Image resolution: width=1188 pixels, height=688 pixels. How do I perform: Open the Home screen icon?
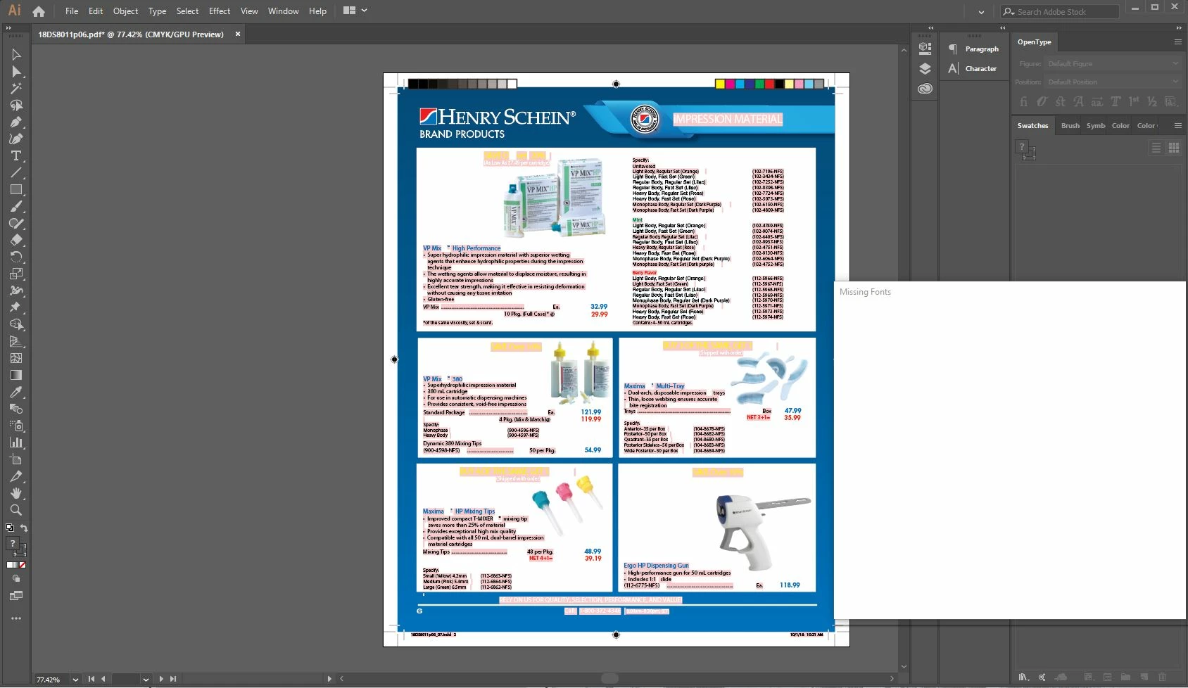point(39,11)
